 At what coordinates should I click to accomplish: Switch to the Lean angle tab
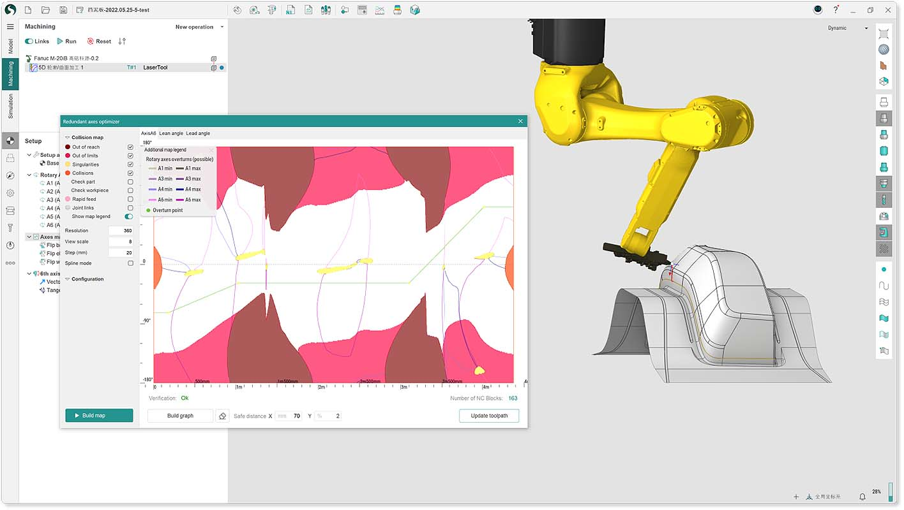[170, 133]
